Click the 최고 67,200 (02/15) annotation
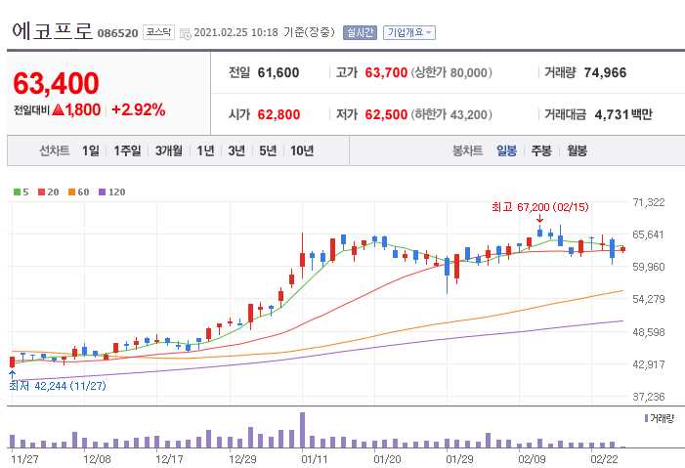The width and height of the screenshot is (685, 468). (x=540, y=207)
